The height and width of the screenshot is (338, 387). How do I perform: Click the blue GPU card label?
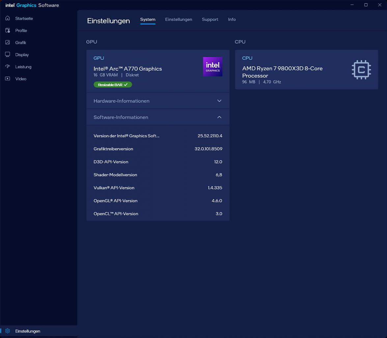pyautogui.click(x=99, y=58)
